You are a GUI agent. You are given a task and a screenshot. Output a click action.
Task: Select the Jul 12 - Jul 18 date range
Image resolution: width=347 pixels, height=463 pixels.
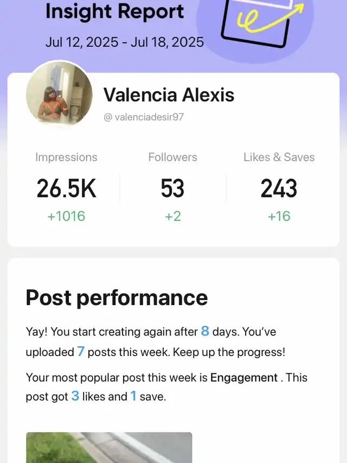coord(125,42)
